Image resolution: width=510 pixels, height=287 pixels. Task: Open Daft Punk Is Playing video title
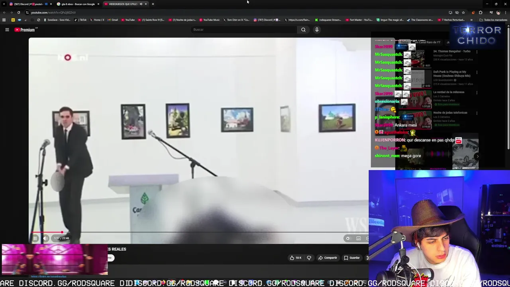(x=451, y=74)
